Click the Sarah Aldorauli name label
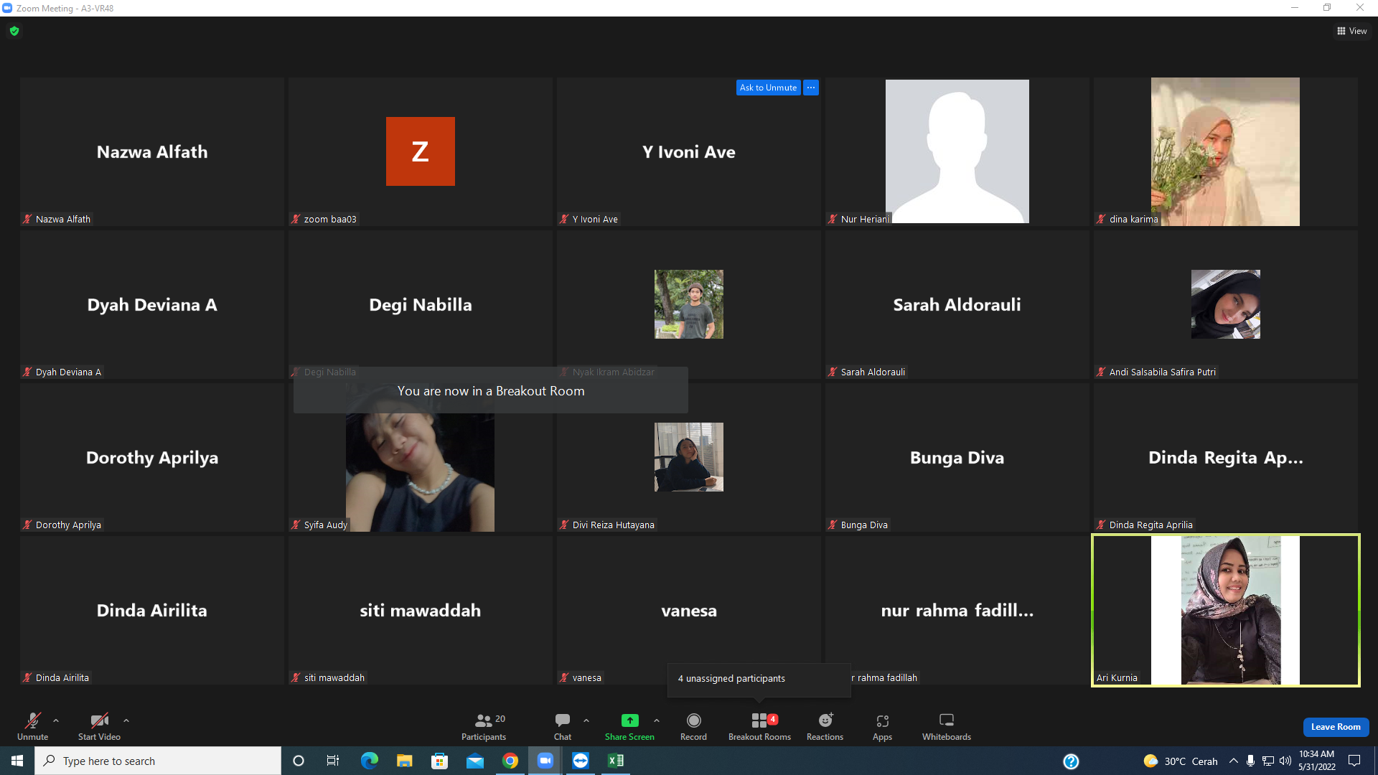This screenshot has height=775, width=1378. coord(873,372)
